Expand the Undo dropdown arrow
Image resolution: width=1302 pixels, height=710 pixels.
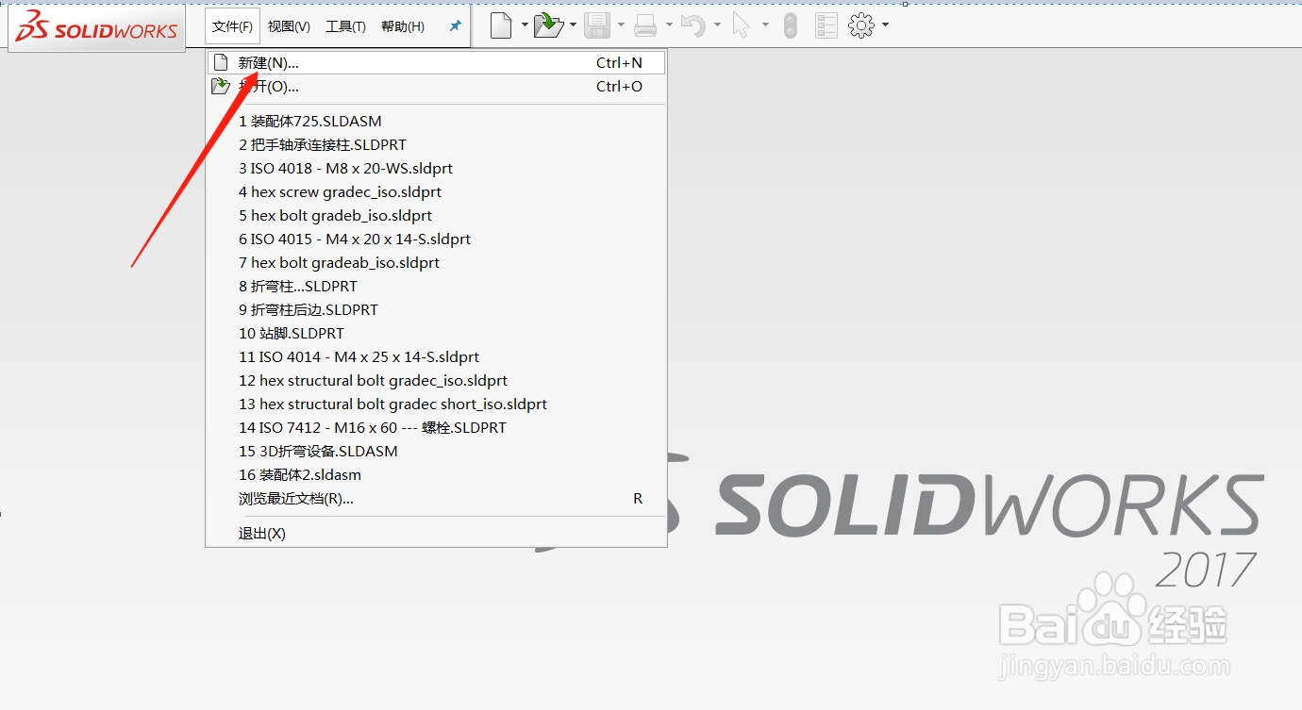[x=717, y=25]
